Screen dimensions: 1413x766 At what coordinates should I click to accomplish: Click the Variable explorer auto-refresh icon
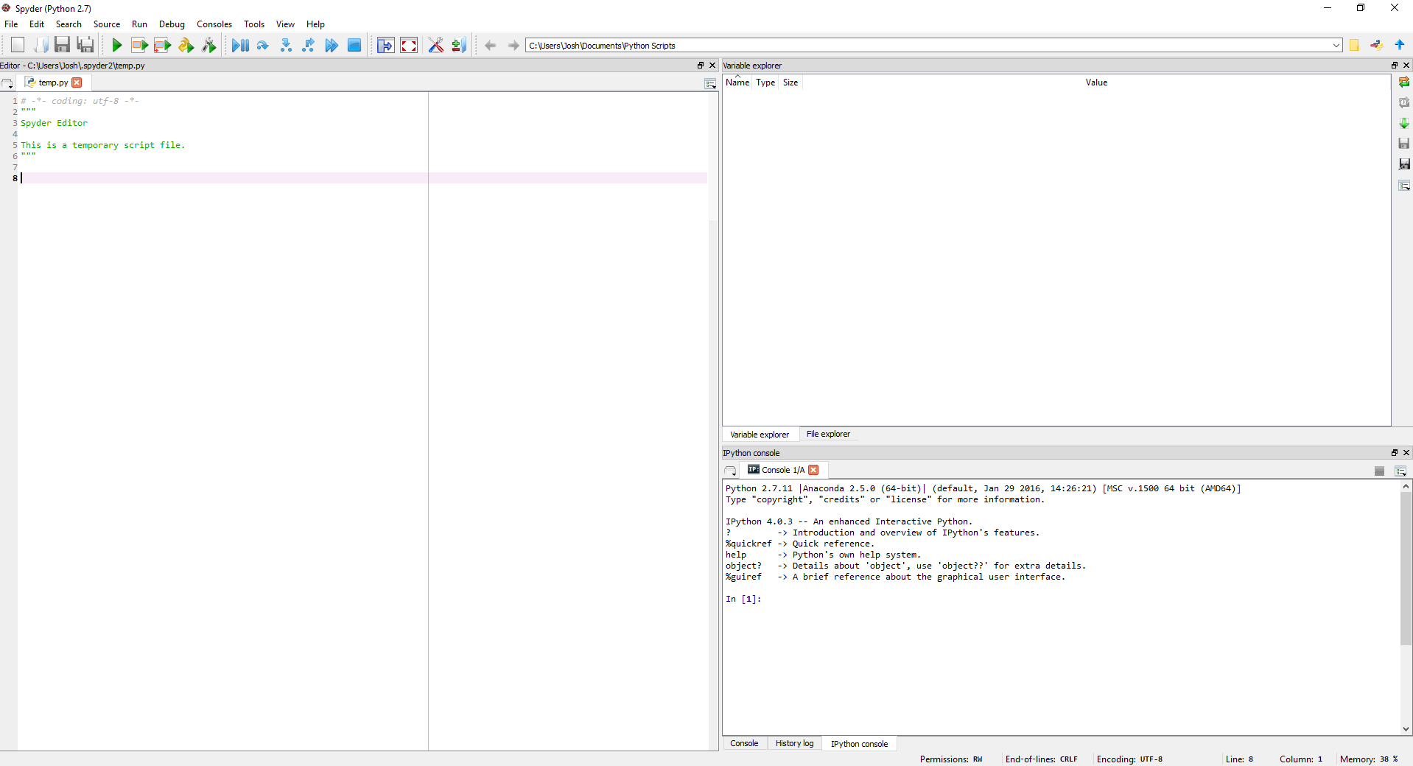(x=1404, y=102)
